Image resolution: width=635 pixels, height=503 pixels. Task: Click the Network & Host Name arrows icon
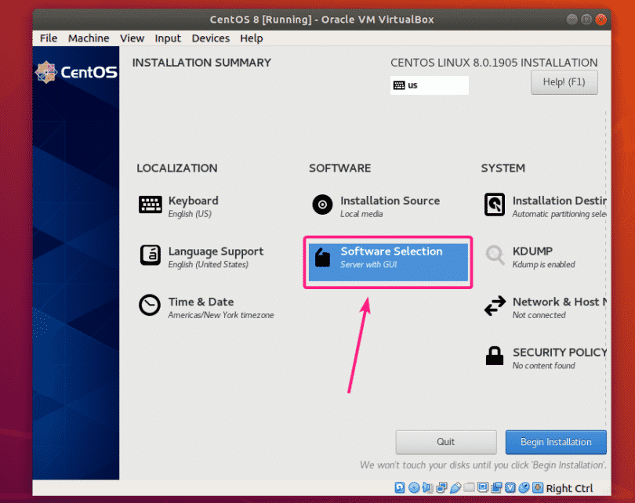pos(495,307)
